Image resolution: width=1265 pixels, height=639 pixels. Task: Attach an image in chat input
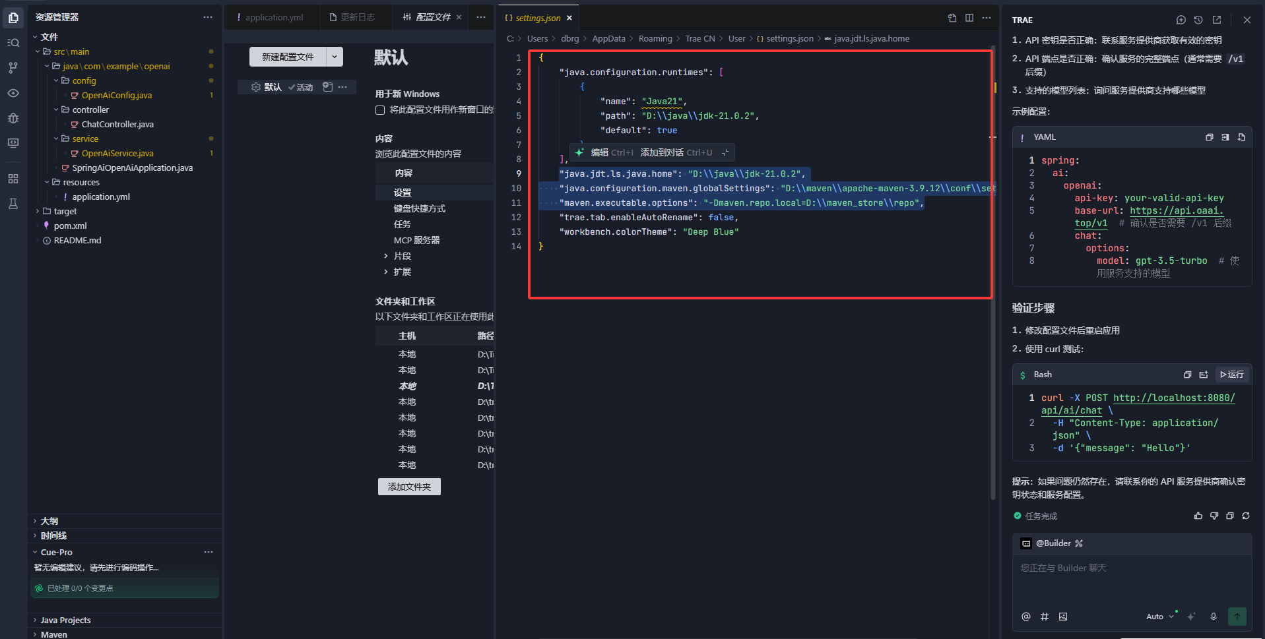pyautogui.click(x=1063, y=617)
